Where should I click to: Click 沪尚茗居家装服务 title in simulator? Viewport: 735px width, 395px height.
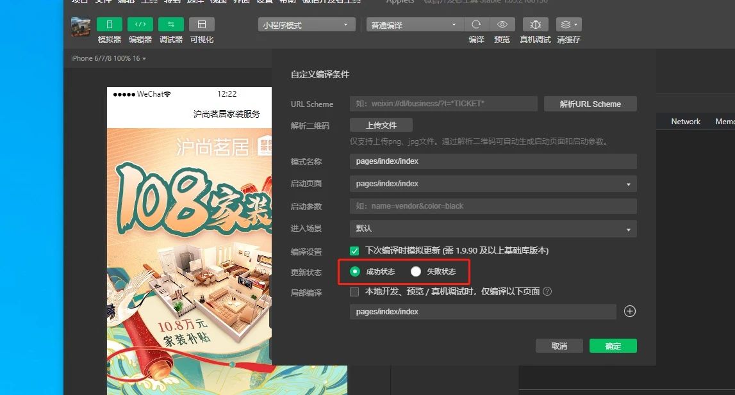click(x=227, y=114)
